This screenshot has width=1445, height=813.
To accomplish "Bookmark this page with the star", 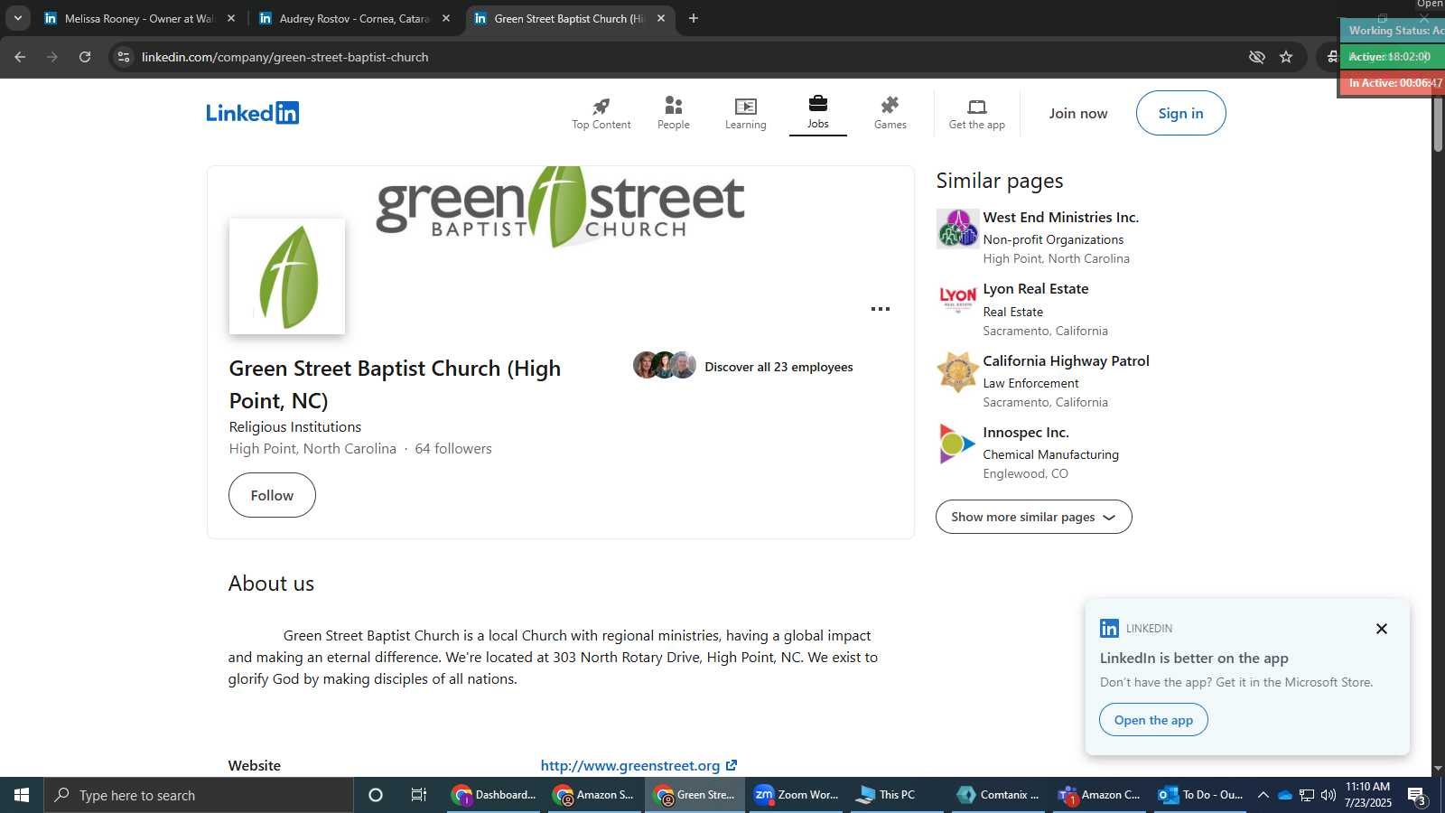I will point(1286,57).
